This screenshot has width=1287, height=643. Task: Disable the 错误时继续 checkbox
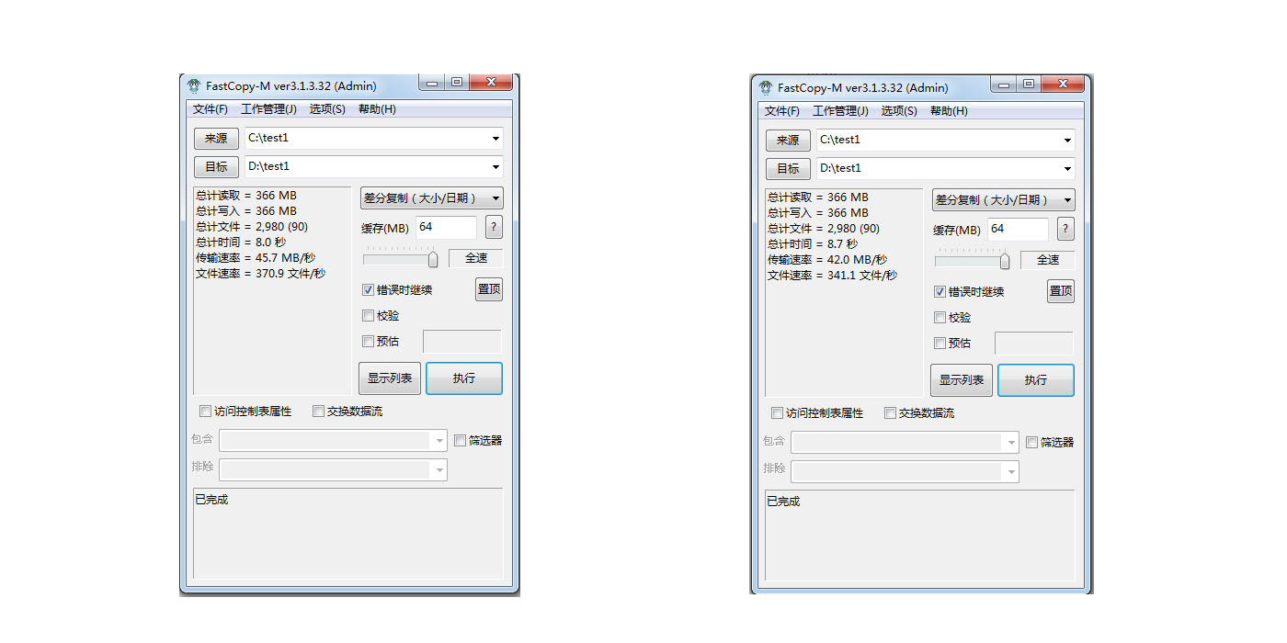[369, 289]
